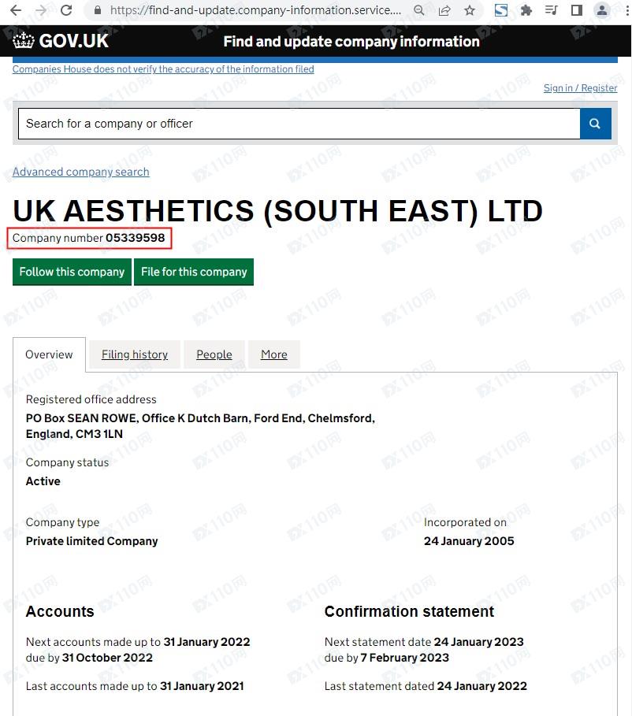Open the Advanced company search link
This screenshot has width=632, height=716.
tap(80, 172)
